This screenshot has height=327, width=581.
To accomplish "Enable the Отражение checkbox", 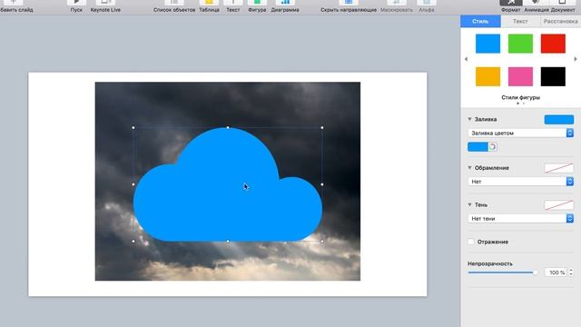I will point(471,242).
